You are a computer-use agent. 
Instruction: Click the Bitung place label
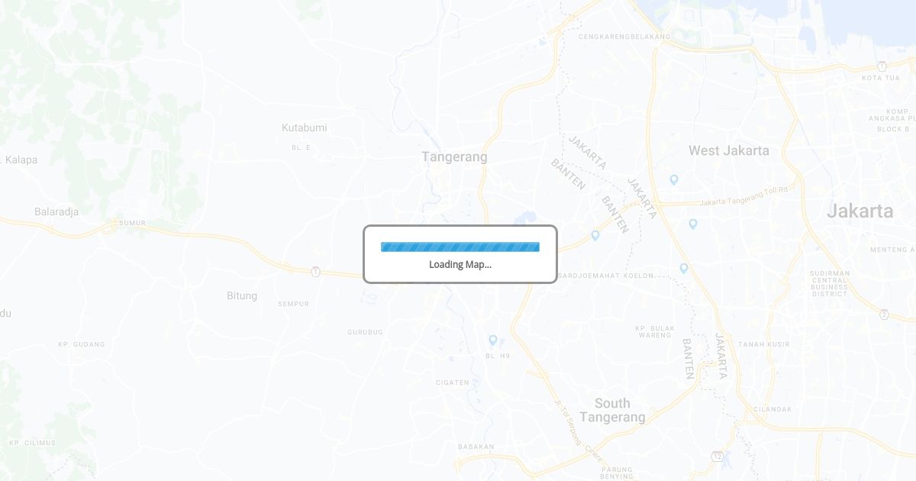pyautogui.click(x=242, y=295)
